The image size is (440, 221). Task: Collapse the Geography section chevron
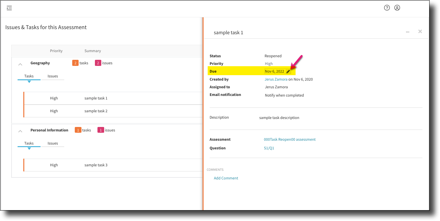point(20,64)
